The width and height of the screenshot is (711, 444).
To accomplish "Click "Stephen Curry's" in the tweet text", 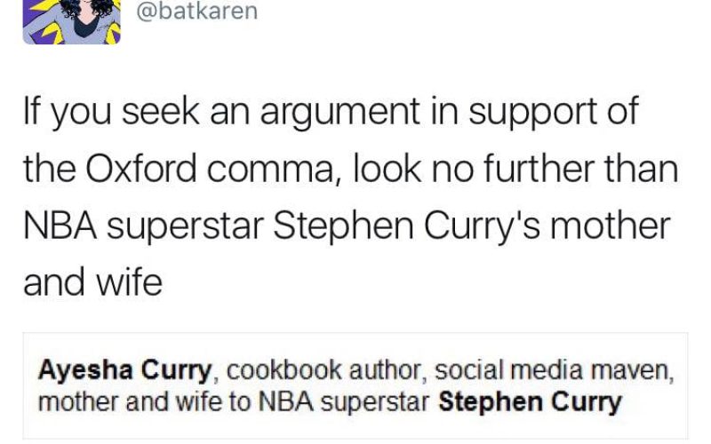I will 396,226.
